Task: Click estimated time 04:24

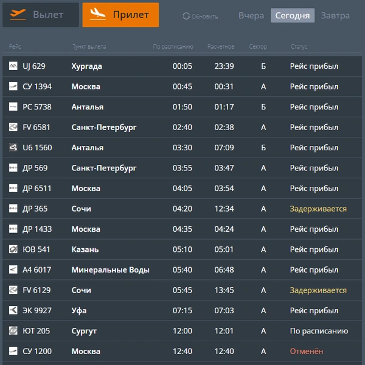Action: (224, 229)
